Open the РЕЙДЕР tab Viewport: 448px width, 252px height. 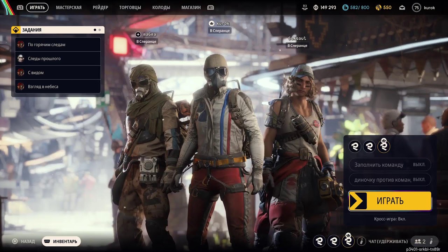point(100,7)
